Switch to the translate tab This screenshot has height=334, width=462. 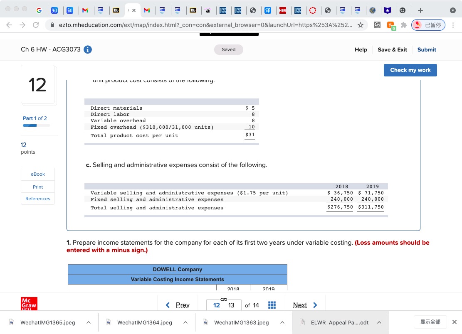[267, 10]
